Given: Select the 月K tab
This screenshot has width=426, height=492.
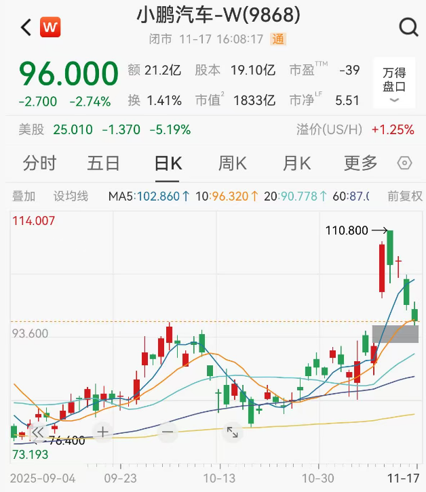Looking at the screenshot, I should (296, 163).
